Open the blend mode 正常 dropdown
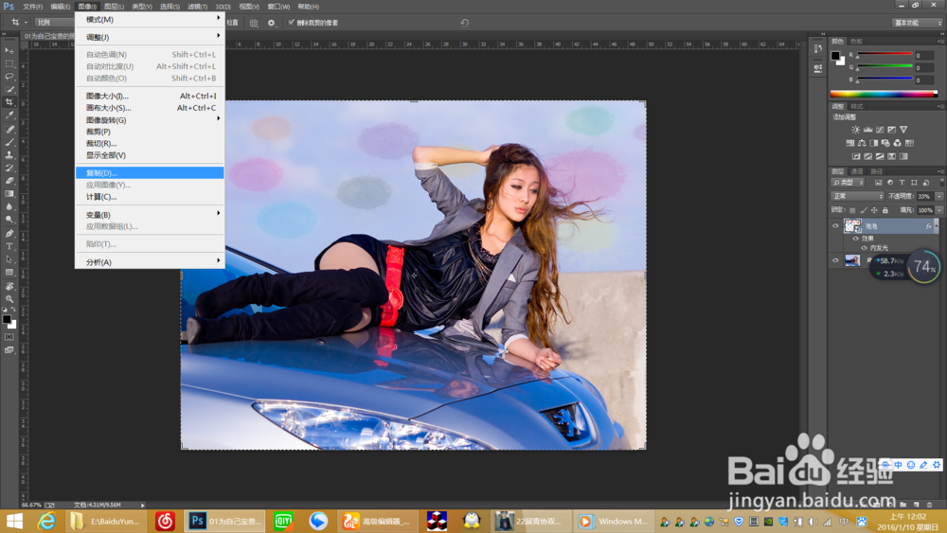Image resolution: width=947 pixels, height=533 pixels. 858,196
